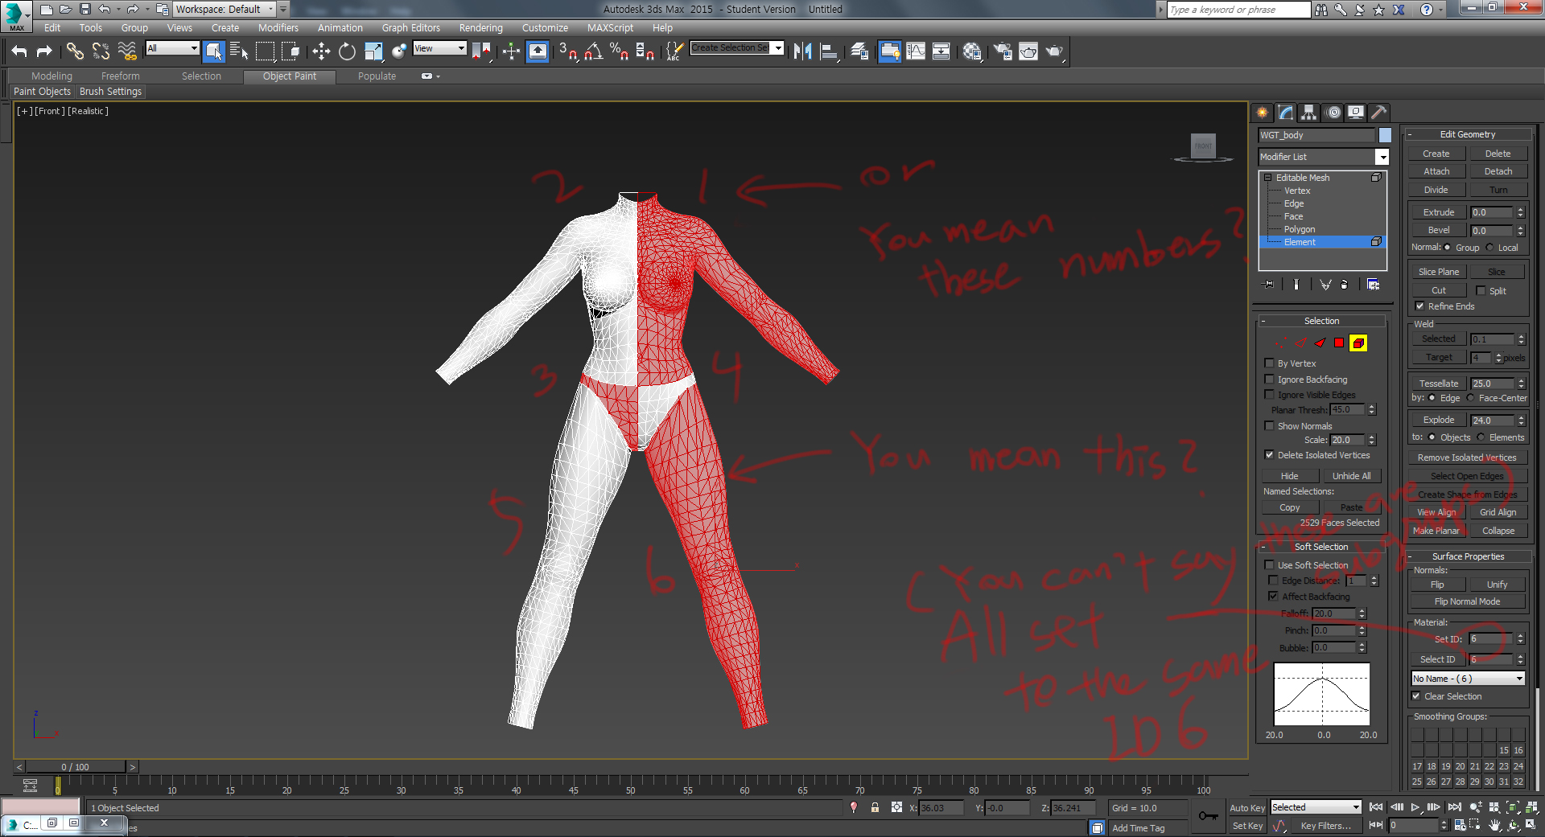This screenshot has width=1545, height=837.
Task: Switch to the Utilities panel hammer icon
Action: pos(1378,113)
